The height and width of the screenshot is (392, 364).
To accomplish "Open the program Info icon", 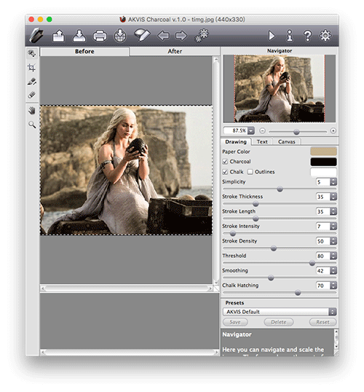I will click(290, 36).
